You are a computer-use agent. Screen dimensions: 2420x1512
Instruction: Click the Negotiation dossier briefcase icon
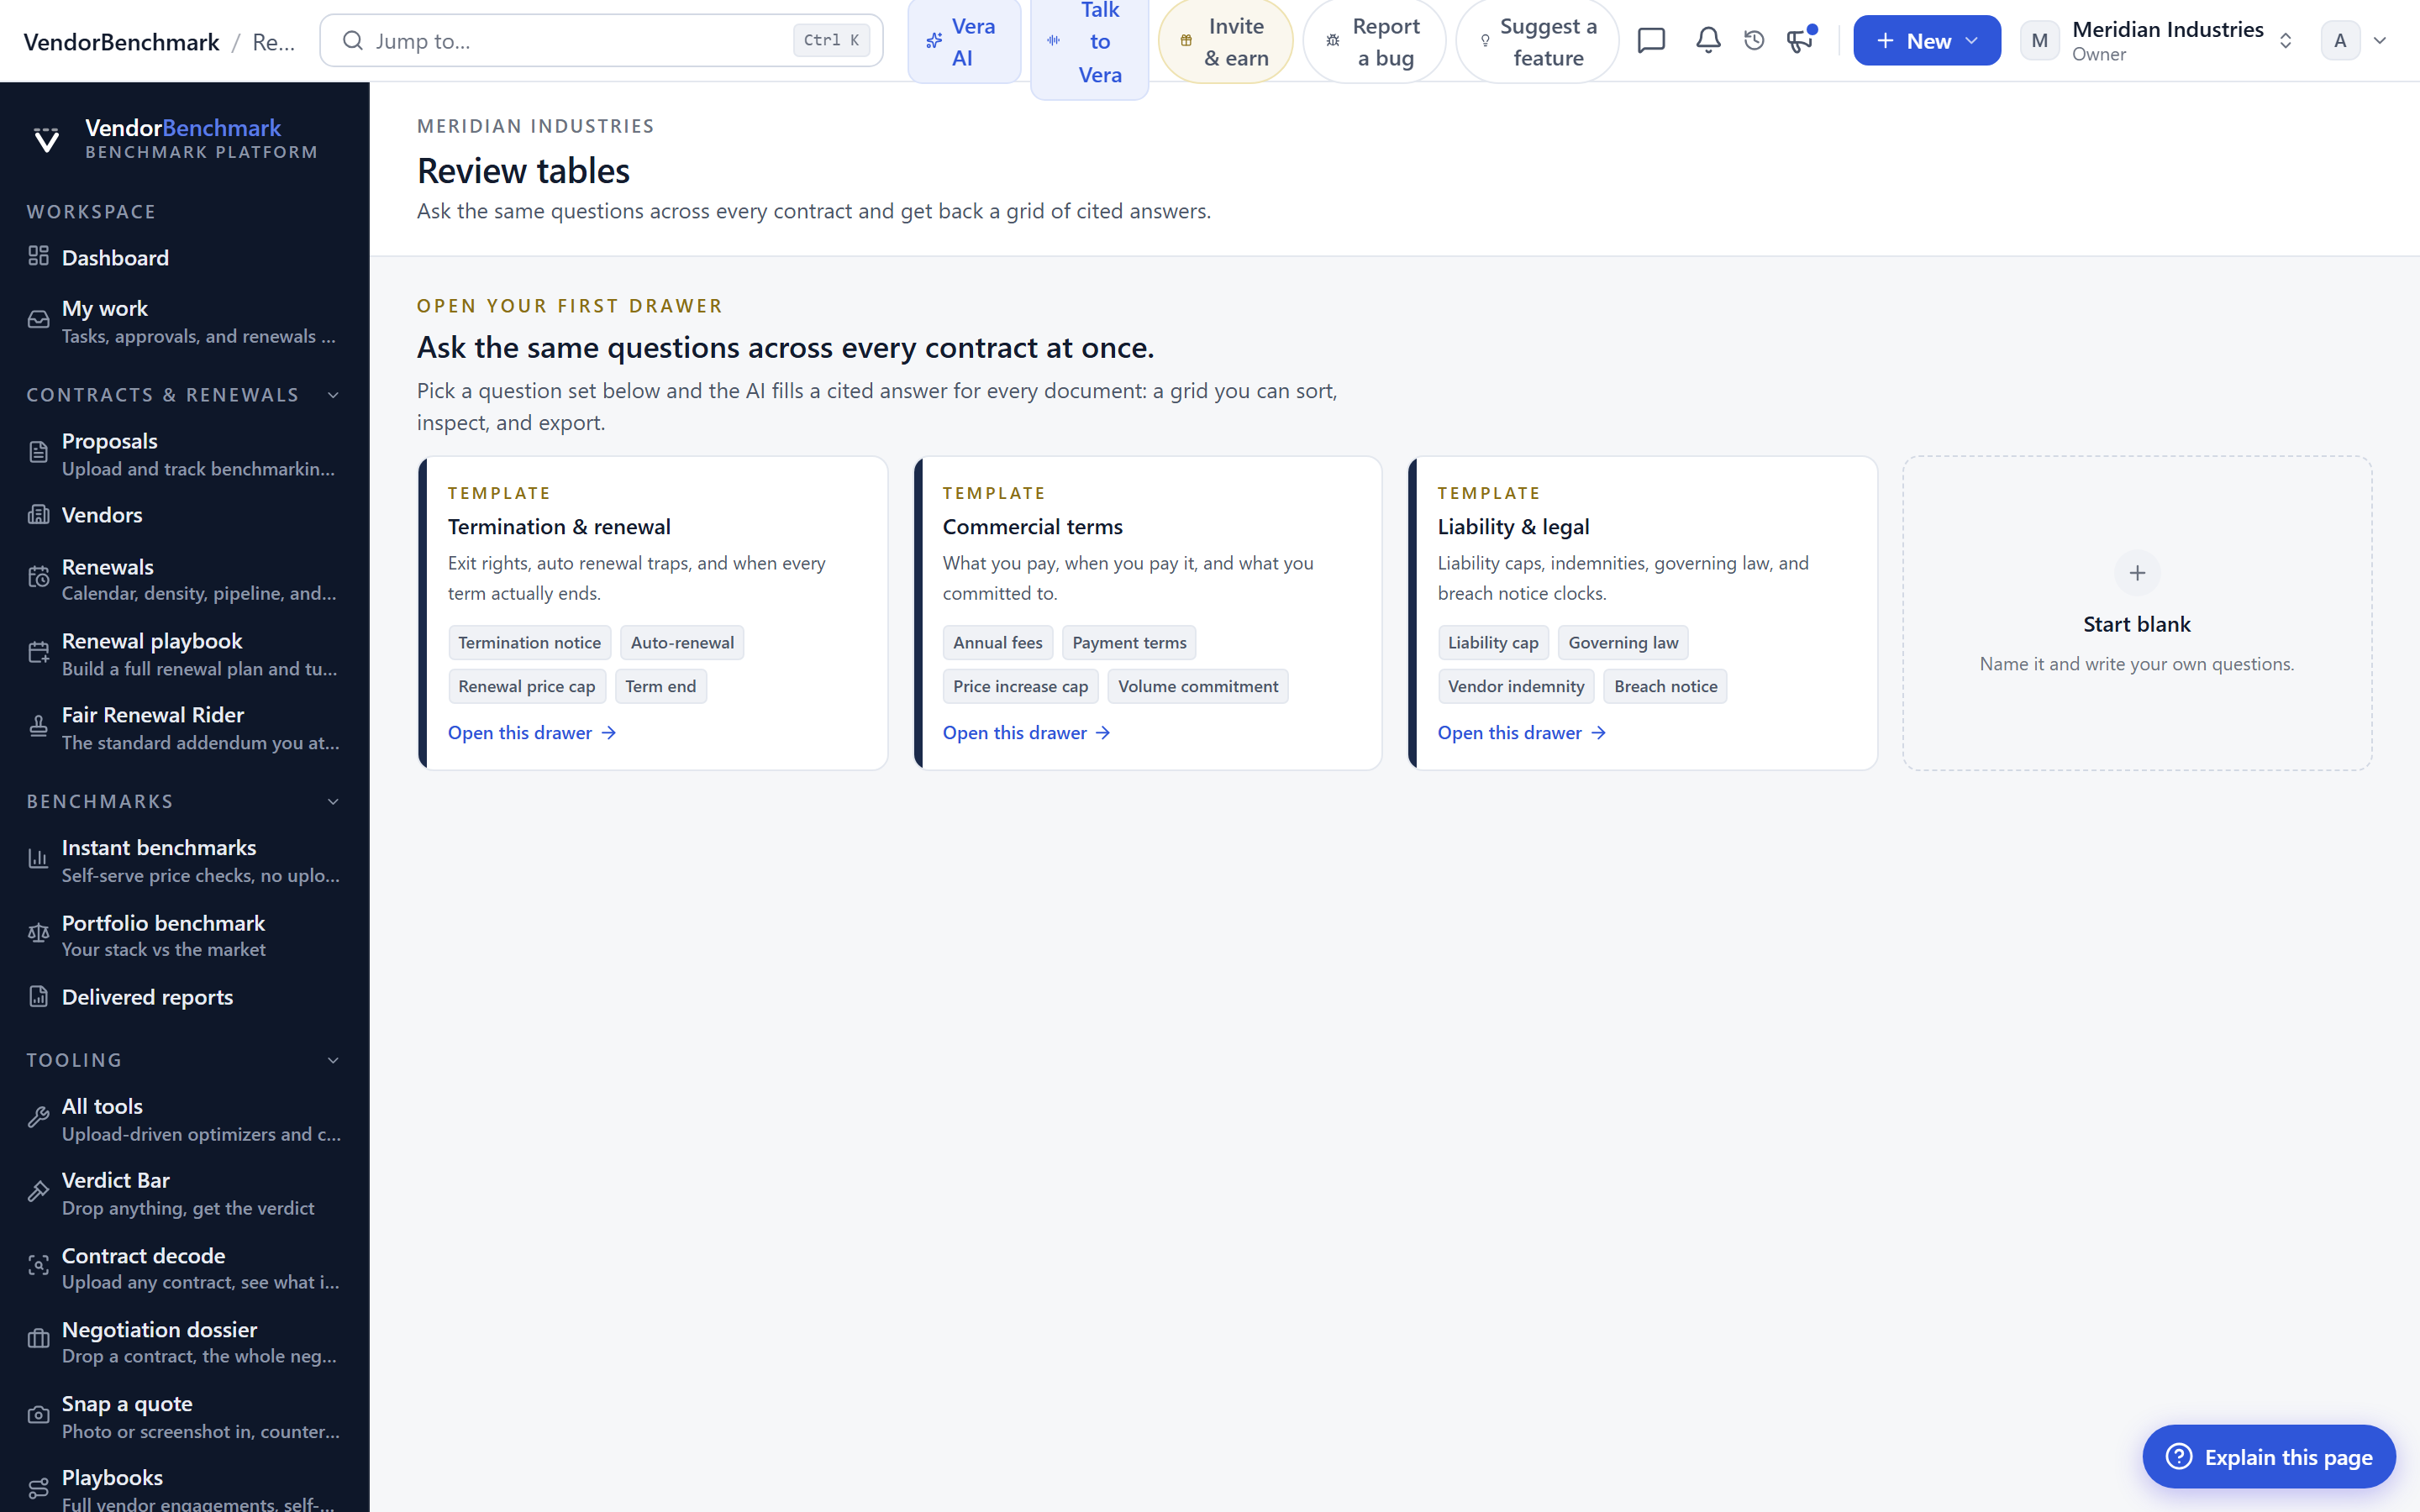coord(38,1340)
